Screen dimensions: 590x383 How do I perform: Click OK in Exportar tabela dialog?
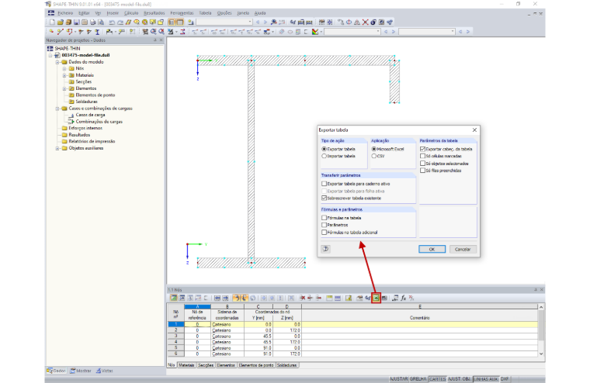click(x=432, y=249)
